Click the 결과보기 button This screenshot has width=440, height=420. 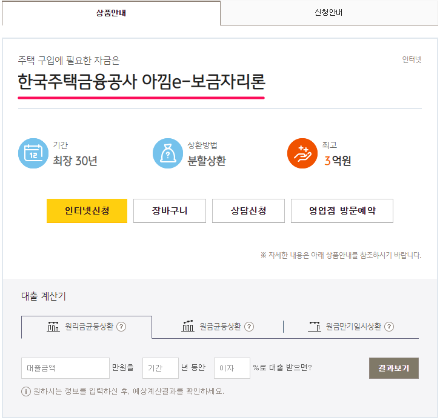tap(394, 368)
